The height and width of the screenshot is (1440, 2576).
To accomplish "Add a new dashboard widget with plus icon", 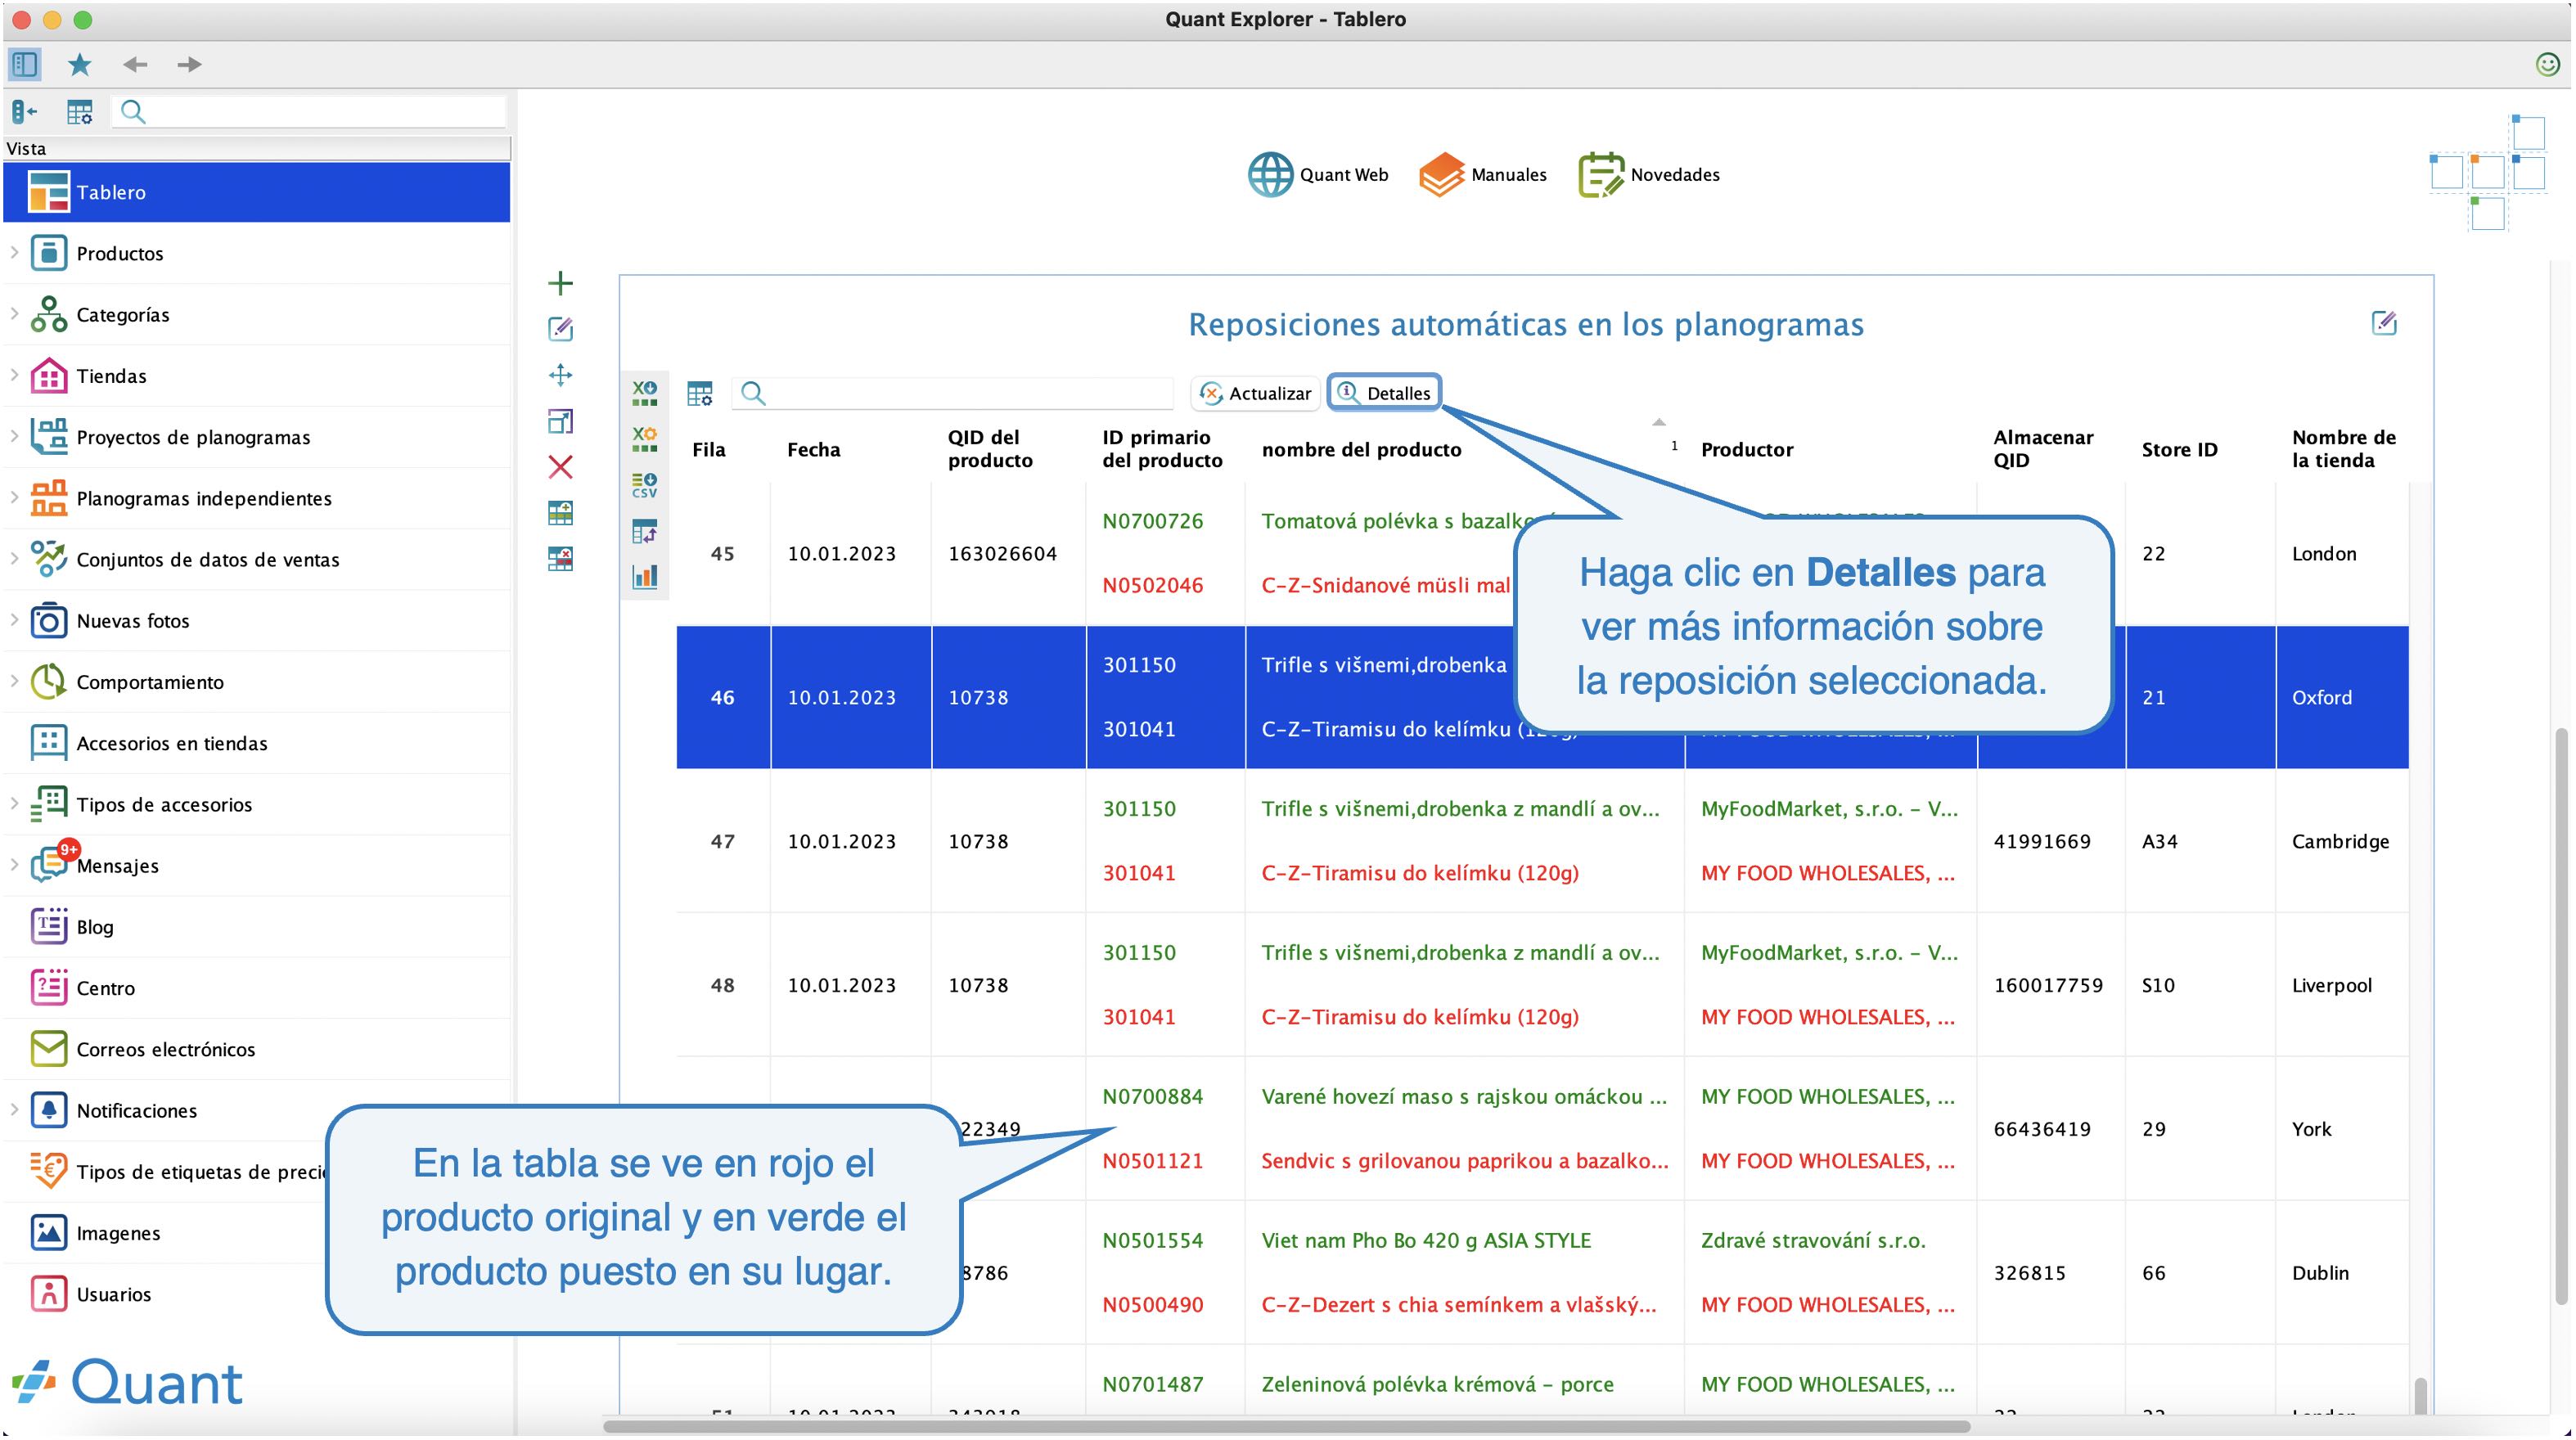I will pos(561,283).
